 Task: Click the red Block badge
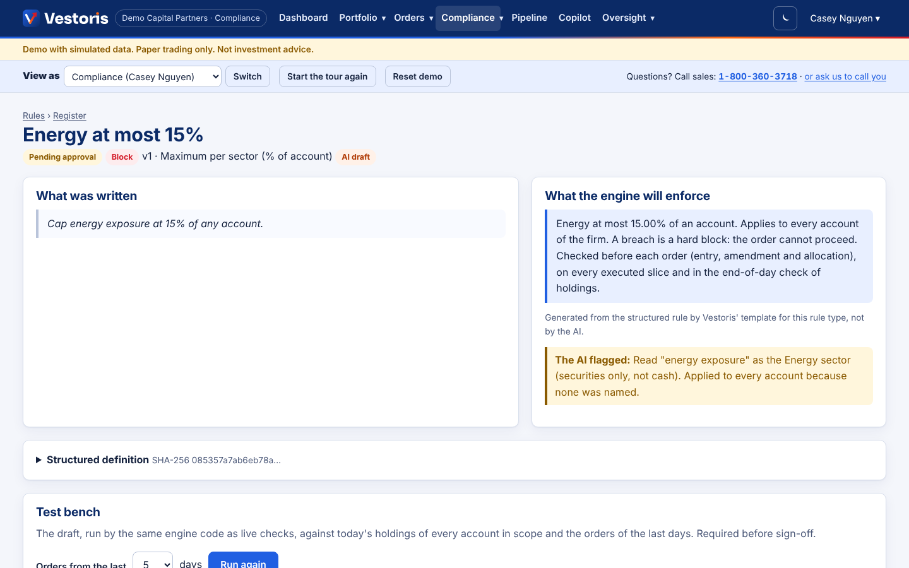coord(122,157)
